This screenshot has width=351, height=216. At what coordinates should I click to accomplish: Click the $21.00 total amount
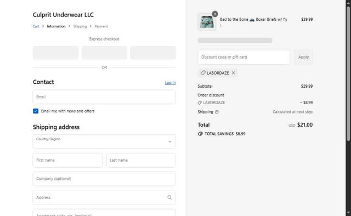305,125
